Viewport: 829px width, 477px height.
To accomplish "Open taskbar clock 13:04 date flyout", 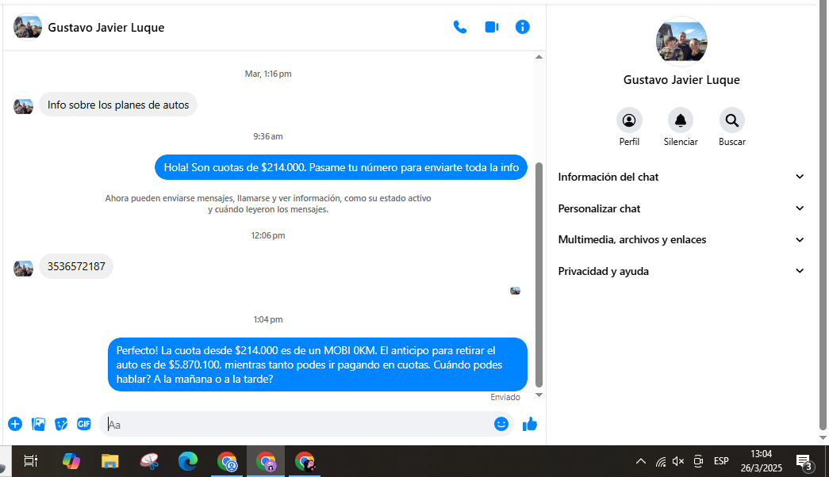I will click(761, 461).
